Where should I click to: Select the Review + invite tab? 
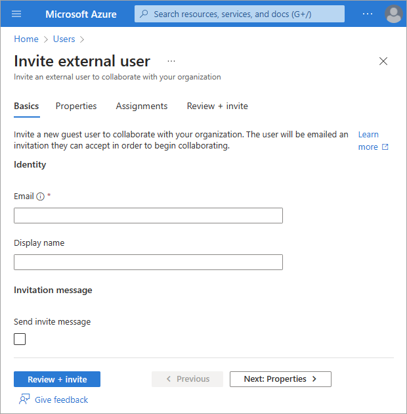coord(217,106)
